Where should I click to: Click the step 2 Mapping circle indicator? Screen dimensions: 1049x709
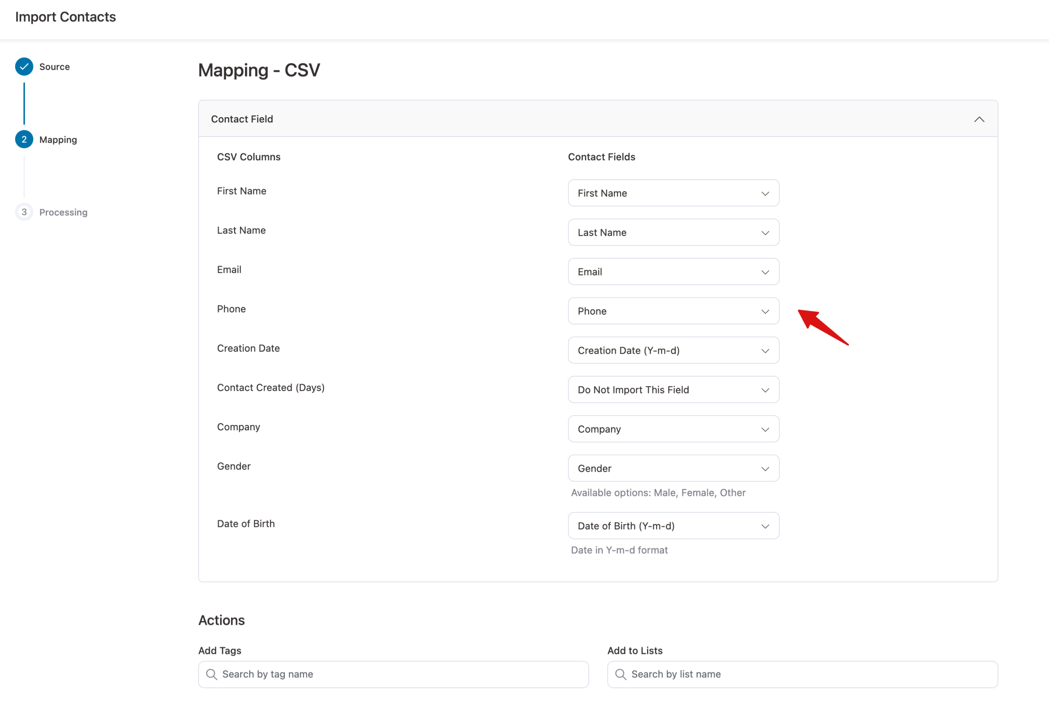point(23,139)
